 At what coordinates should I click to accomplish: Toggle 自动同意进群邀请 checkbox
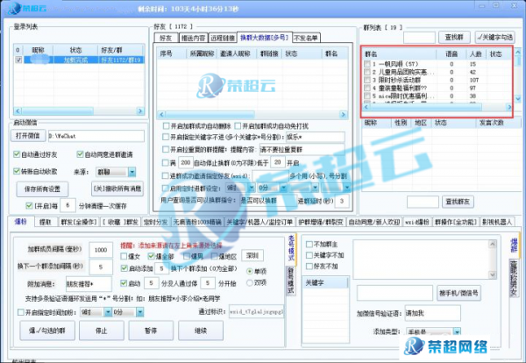pyautogui.click(x=83, y=154)
